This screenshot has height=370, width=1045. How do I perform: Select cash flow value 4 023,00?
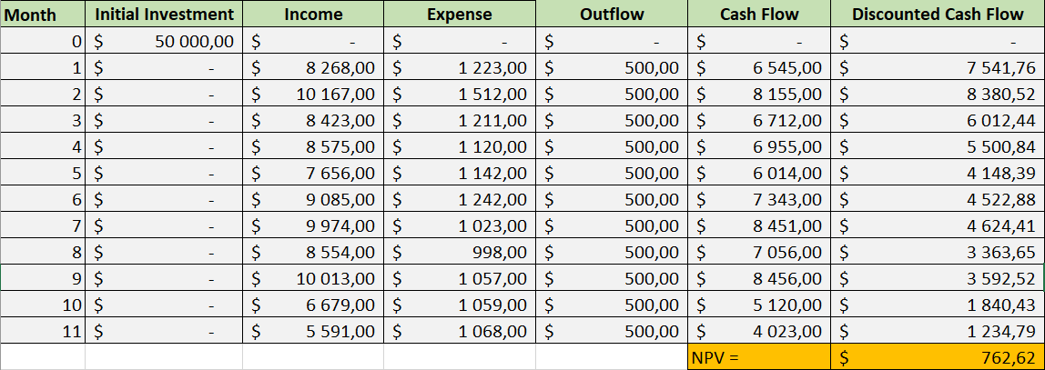(x=759, y=331)
